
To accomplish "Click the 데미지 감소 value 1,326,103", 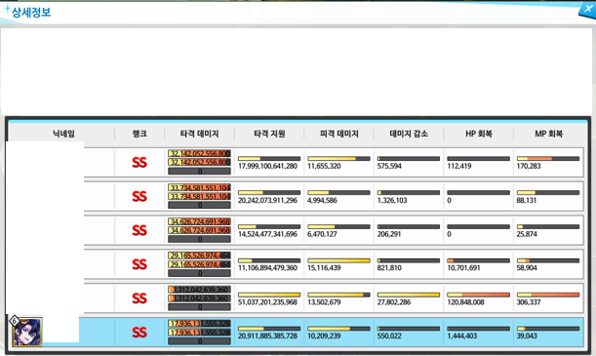I will coord(392,200).
